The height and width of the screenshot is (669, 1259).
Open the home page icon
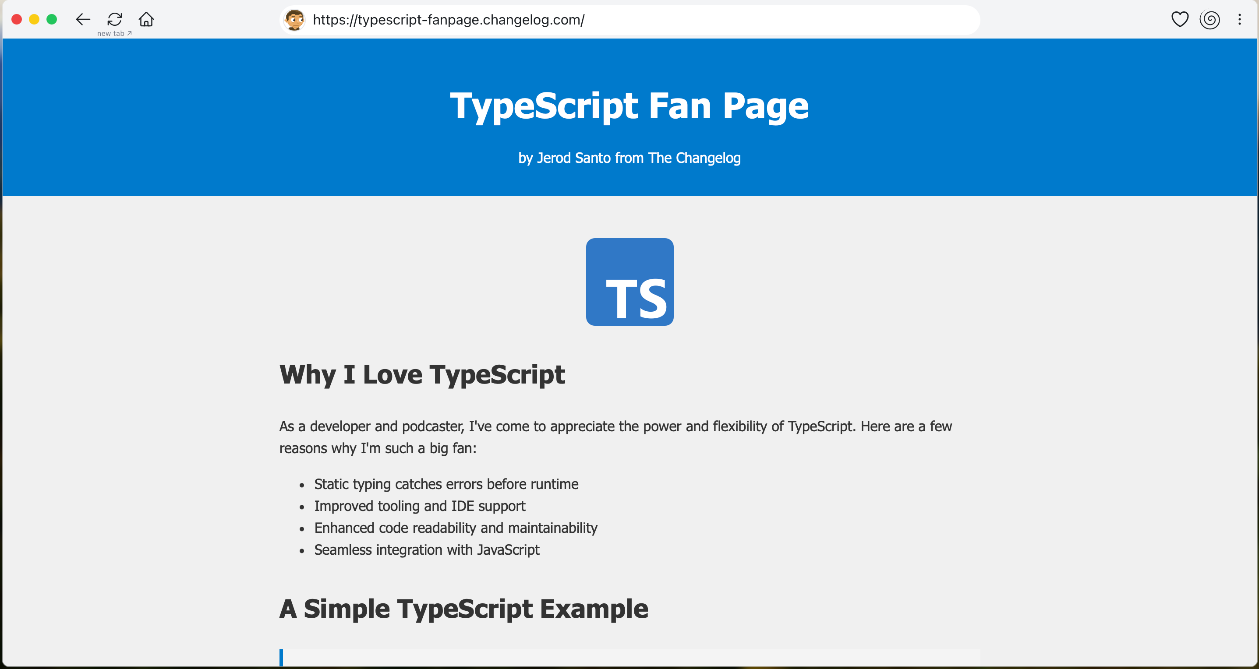[146, 20]
